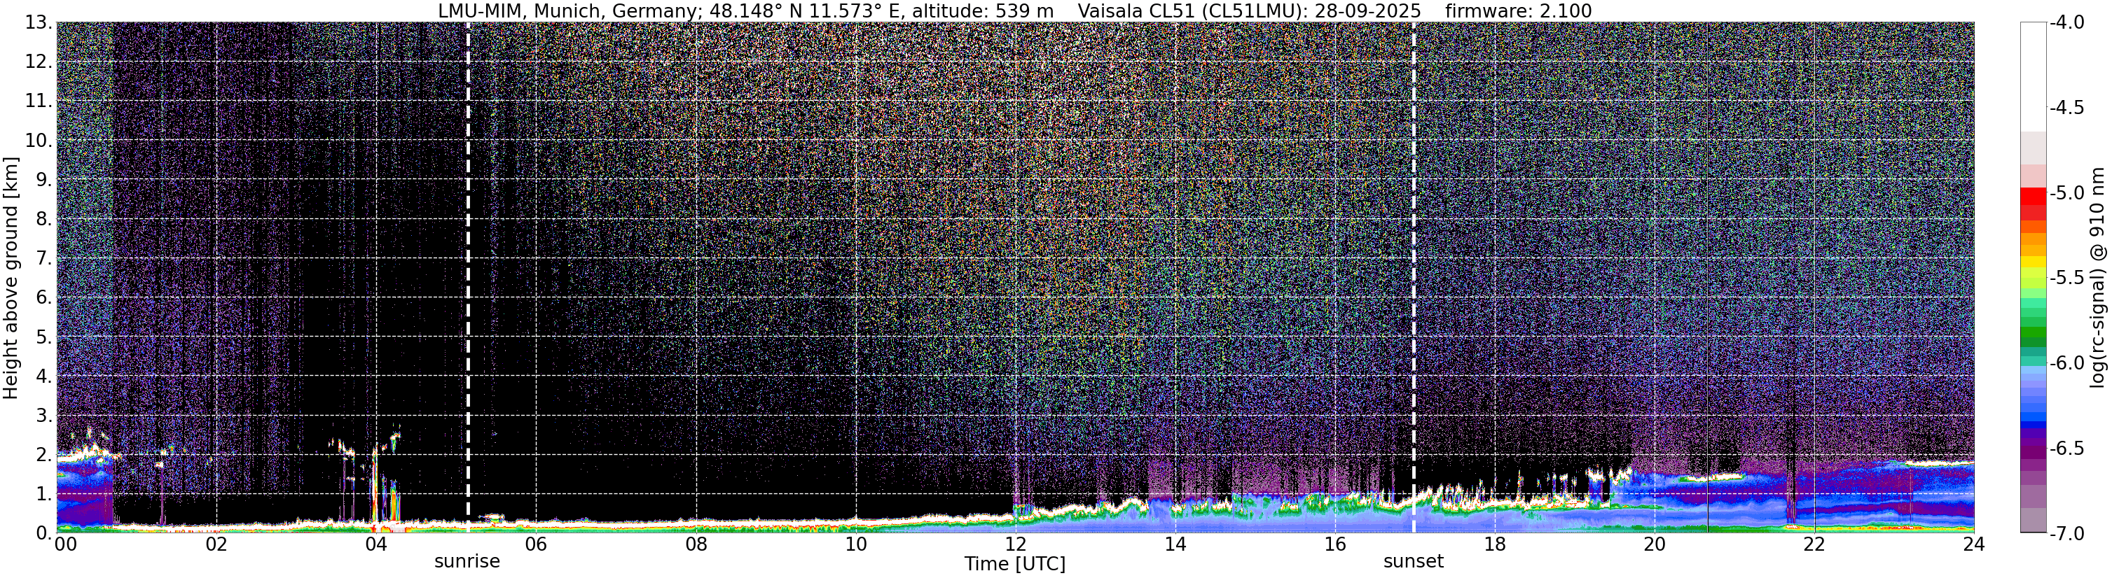
Task: Click the '16' time axis tick label
Action: pos(1334,544)
